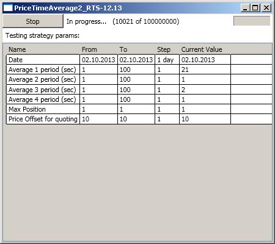Click the progress bar next to status
This screenshot has width=275, height=244.
point(252,21)
